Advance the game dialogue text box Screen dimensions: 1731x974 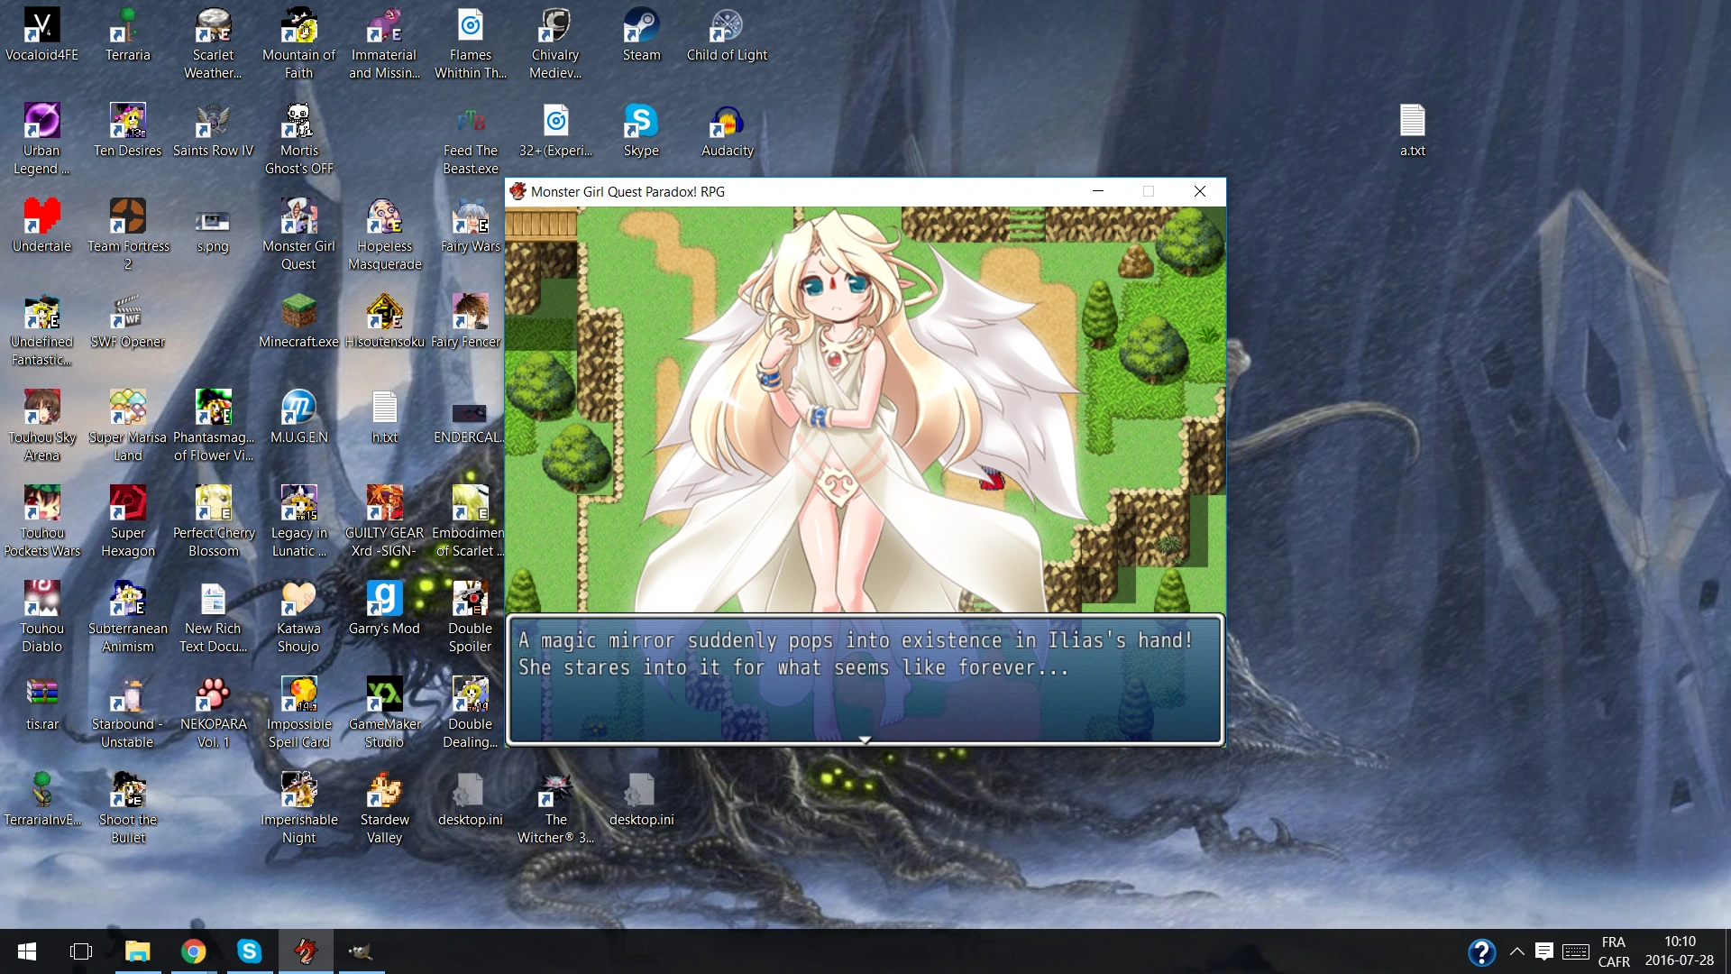point(865,681)
